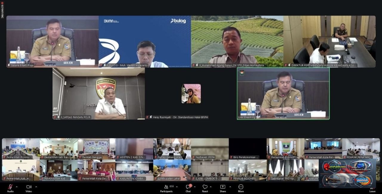Open the React emoji menu
The width and height of the screenshot is (382, 194).
[205, 188]
